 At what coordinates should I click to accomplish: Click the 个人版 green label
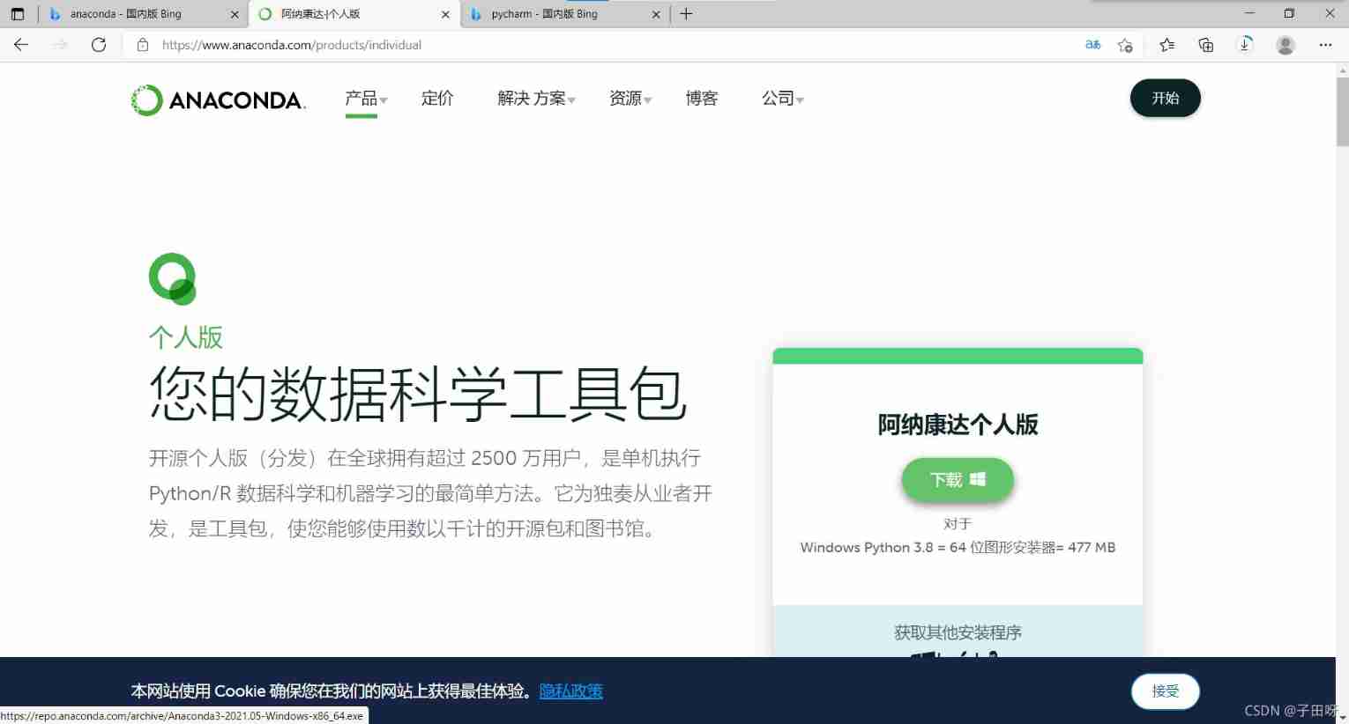[186, 337]
